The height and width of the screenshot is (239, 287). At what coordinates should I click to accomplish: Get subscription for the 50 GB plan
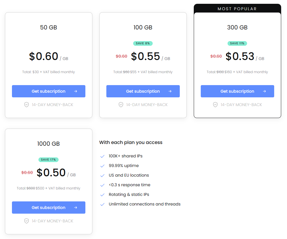tap(48, 91)
